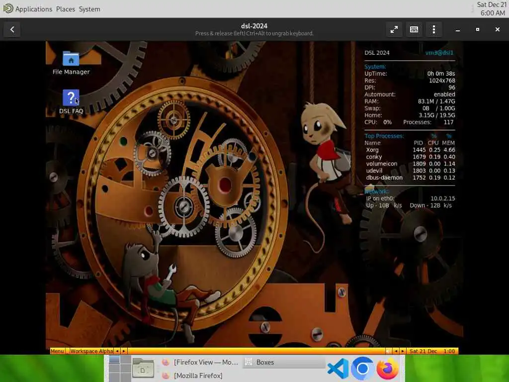Click the udevil process row

point(410,171)
